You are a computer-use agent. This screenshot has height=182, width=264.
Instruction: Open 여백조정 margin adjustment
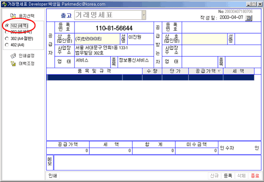(23, 63)
